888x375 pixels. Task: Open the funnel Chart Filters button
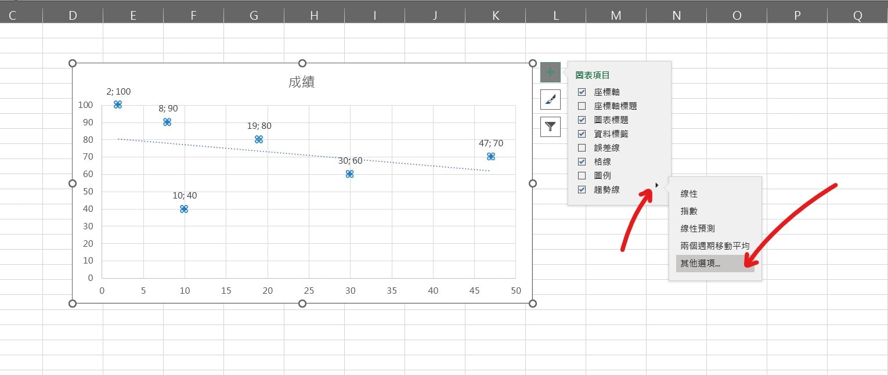click(x=550, y=126)
